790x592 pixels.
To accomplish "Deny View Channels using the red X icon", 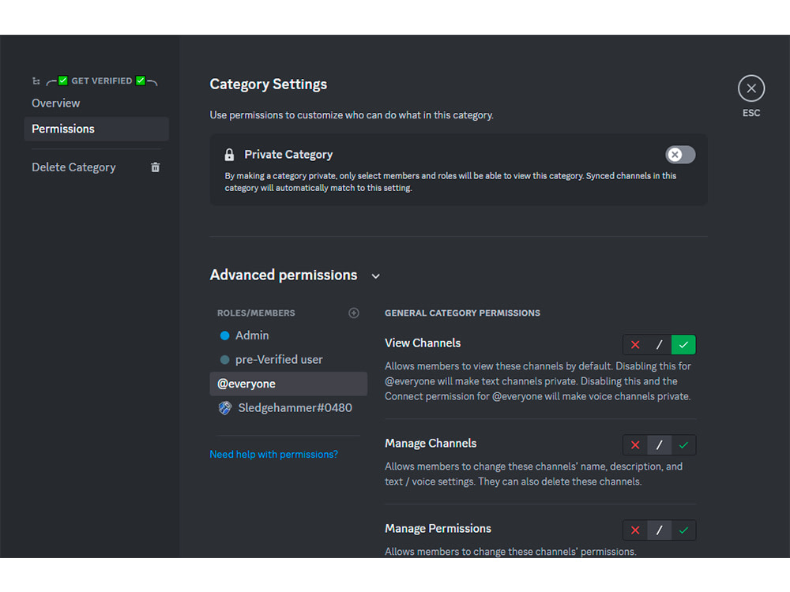I will tap(635, 344).
